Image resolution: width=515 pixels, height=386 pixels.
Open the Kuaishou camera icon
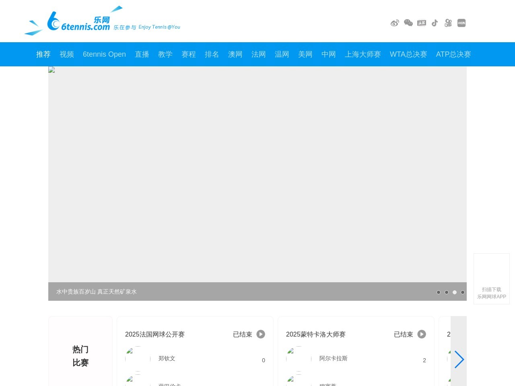[448, 23]
